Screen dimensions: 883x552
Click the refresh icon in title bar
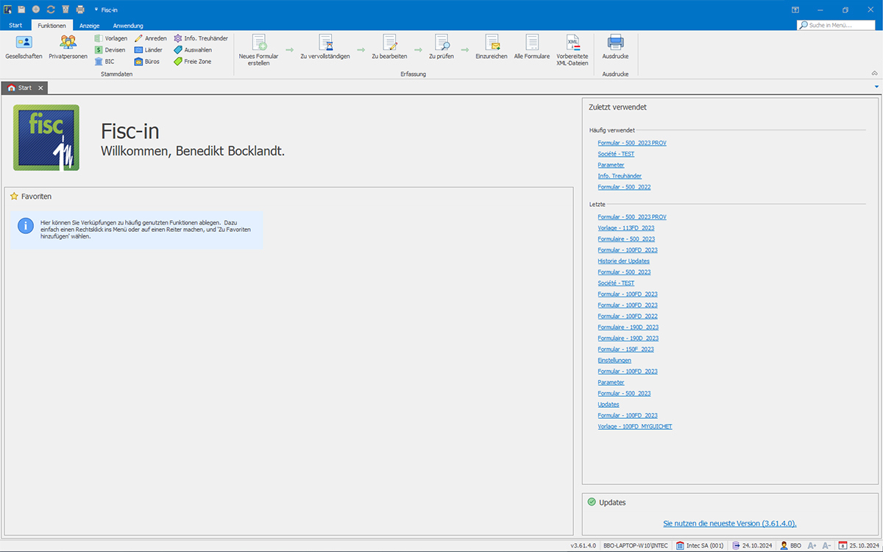point(51,10)
